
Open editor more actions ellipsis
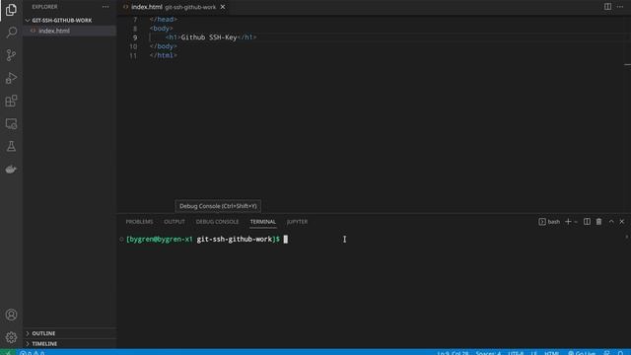[x=620, y=7]
